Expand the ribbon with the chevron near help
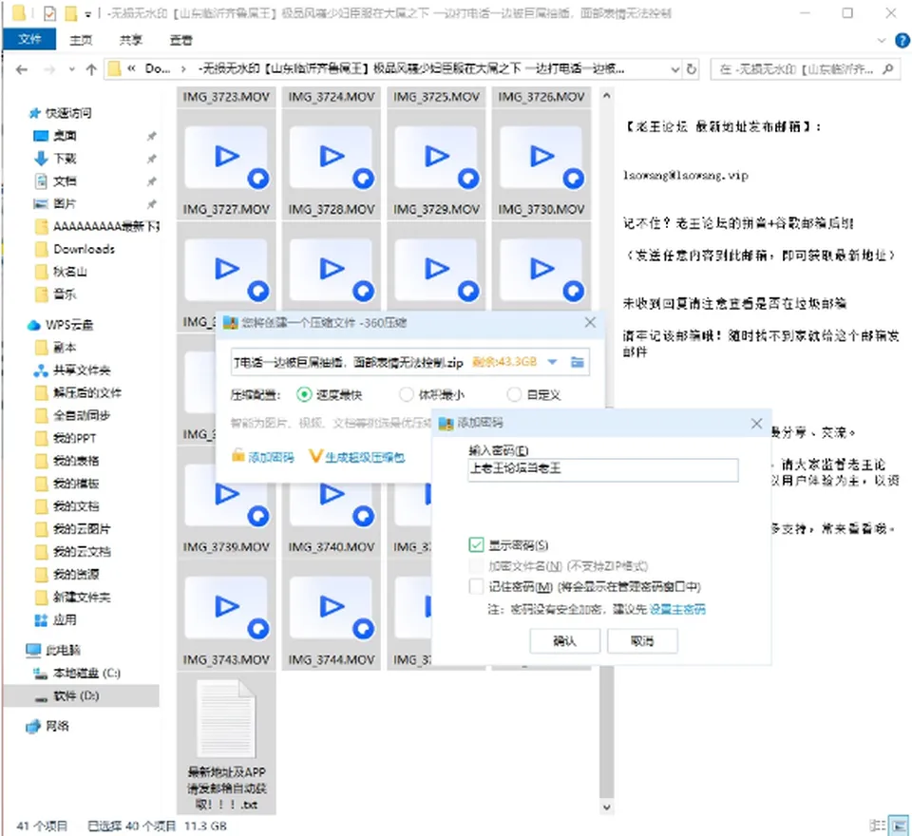Image resolution: width=912 pixels, height=836 pixels. coord(882,40)
